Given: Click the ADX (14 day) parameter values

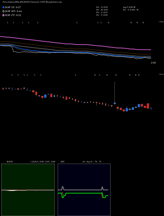Looking at the screenshot, I should tap(92, 162).
